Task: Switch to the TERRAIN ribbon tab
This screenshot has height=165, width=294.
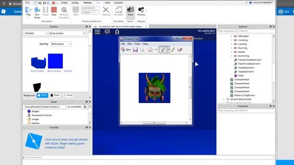Action: (x=87, y=3)
